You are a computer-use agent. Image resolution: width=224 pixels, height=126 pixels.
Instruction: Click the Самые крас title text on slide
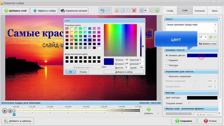(36, 33)
